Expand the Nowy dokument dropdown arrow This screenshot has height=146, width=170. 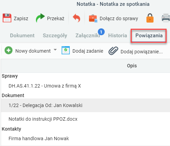55,50
